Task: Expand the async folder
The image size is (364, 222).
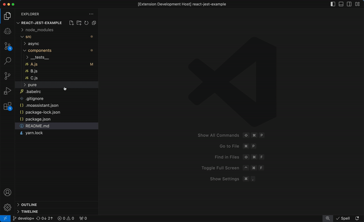Action: pyautogui.click(x=56, y=43)
